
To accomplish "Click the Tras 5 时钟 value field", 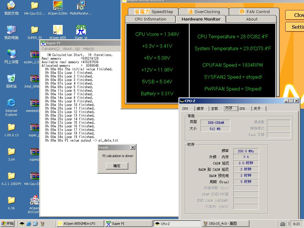I will 246,182.
